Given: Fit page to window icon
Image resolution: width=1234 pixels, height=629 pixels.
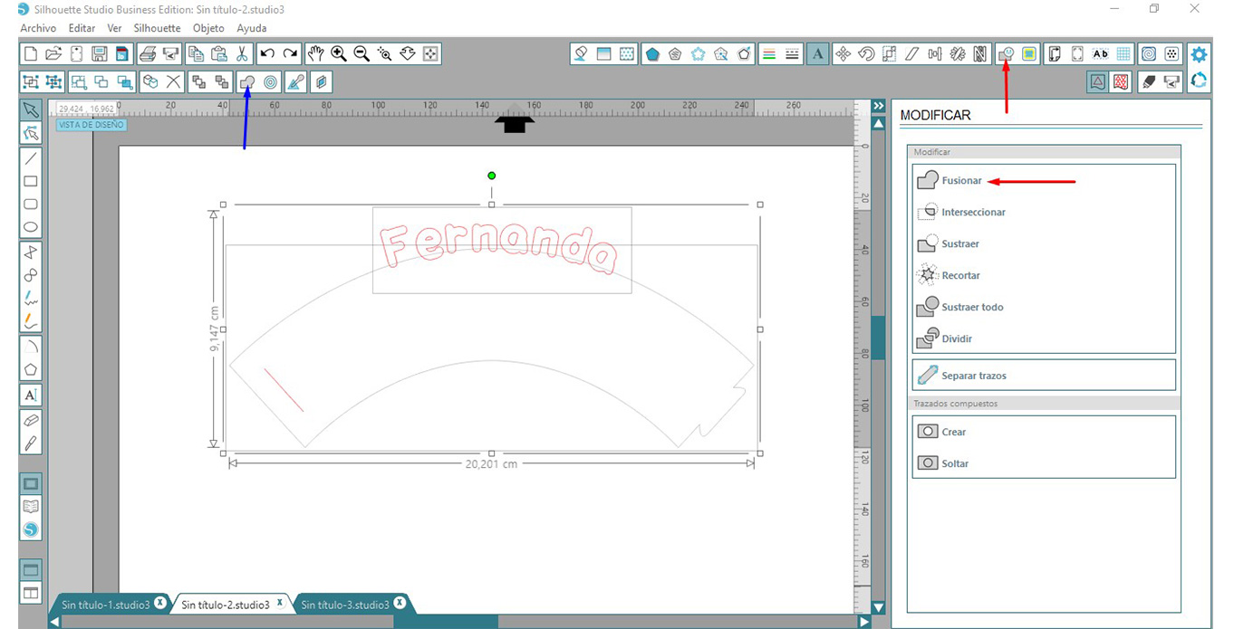Looking at the screenshot, I should coord(431,53).
